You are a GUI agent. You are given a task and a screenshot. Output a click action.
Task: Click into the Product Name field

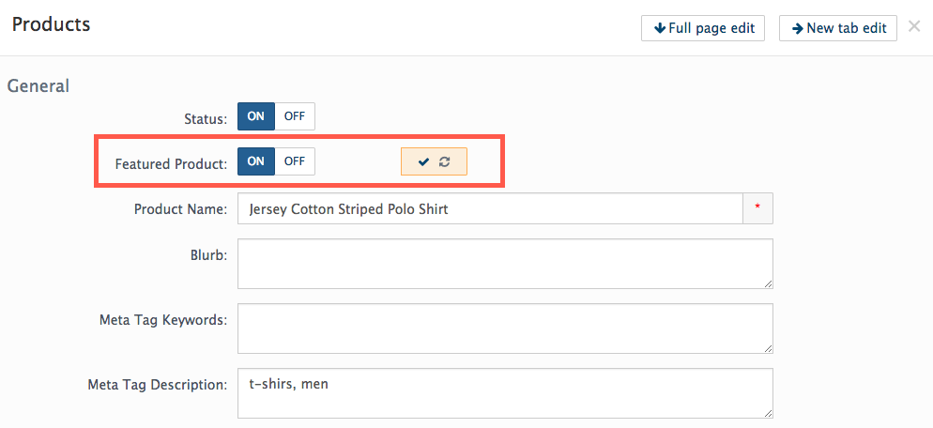(490, 208)
